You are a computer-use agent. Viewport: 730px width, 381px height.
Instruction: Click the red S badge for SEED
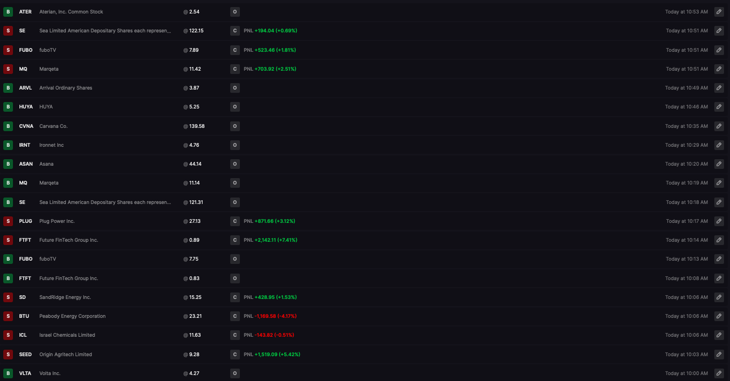pyautogui.click(x=8, y=354)
